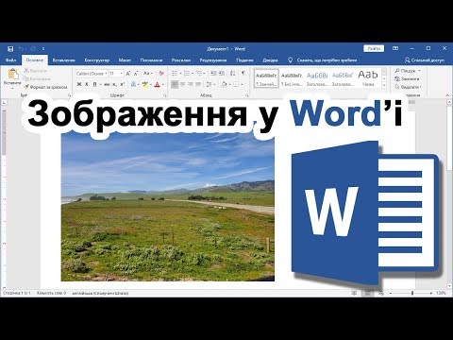Screen dimensions: 453x340
Task: Apply shading with the paint bucket icon
Action: pyautogui.click(x=225, y=84)
